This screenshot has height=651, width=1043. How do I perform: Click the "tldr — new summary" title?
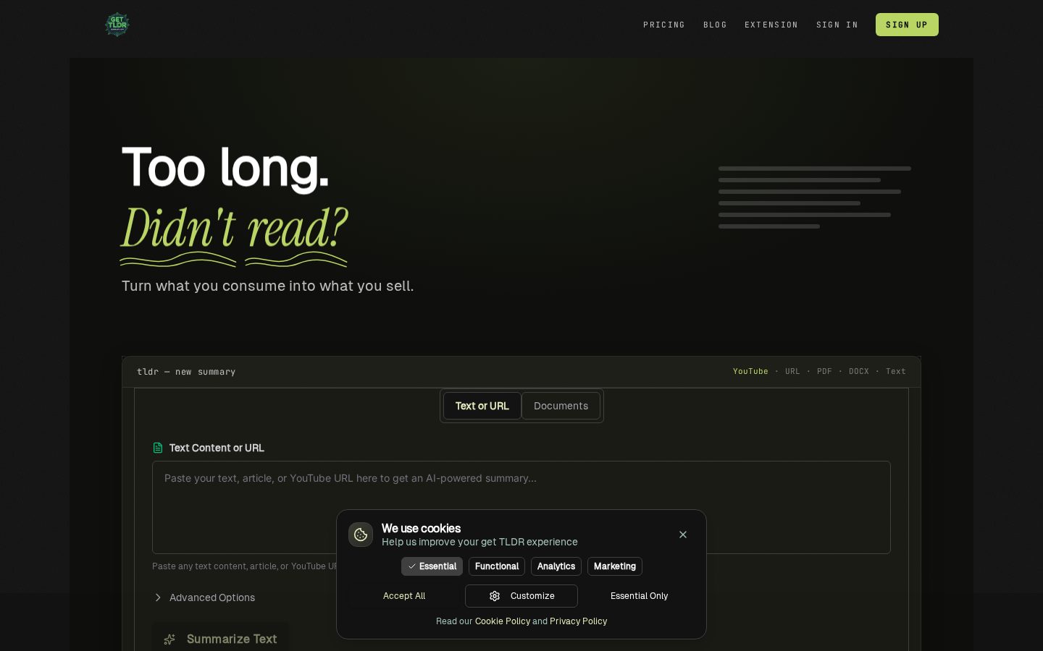pyautogui.click(x=186, y=372)
